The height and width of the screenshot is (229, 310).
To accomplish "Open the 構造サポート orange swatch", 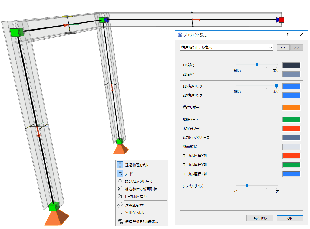I will (x=291, y=107).
